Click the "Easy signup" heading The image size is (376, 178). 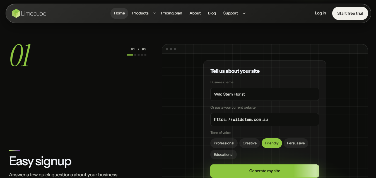coord(40,161)
